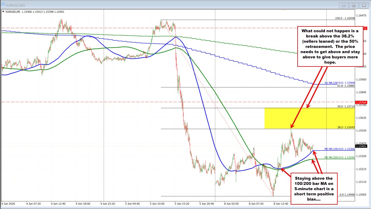Click the '5 Jun 15:20' time axis label
This screenshot has width=371, height=209.
click(x=182, y=204)
